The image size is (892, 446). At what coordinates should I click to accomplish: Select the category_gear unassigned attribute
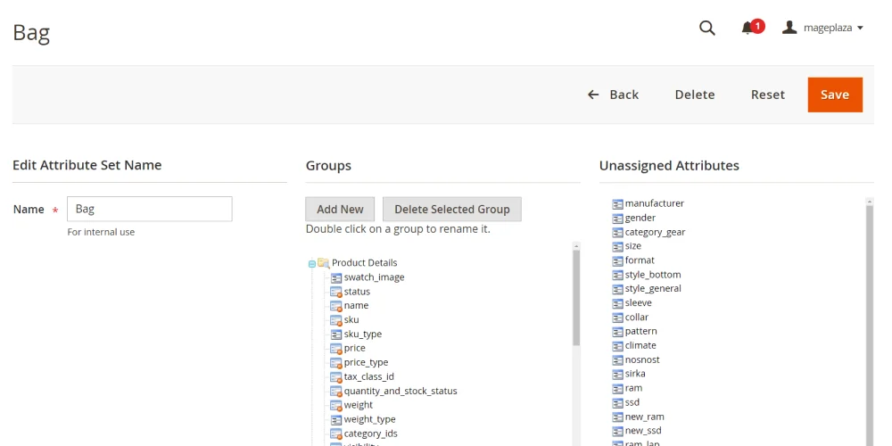pos(655,232)
